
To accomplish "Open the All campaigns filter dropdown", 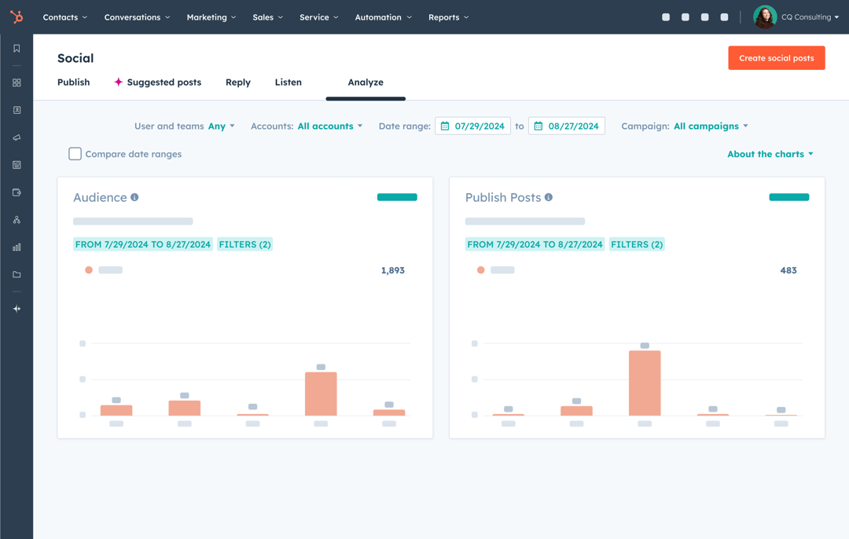I will click(x=711, y=126).
